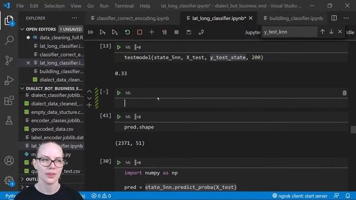Go to next find match
Screen dimensions: 356x200
coord(332,32)
